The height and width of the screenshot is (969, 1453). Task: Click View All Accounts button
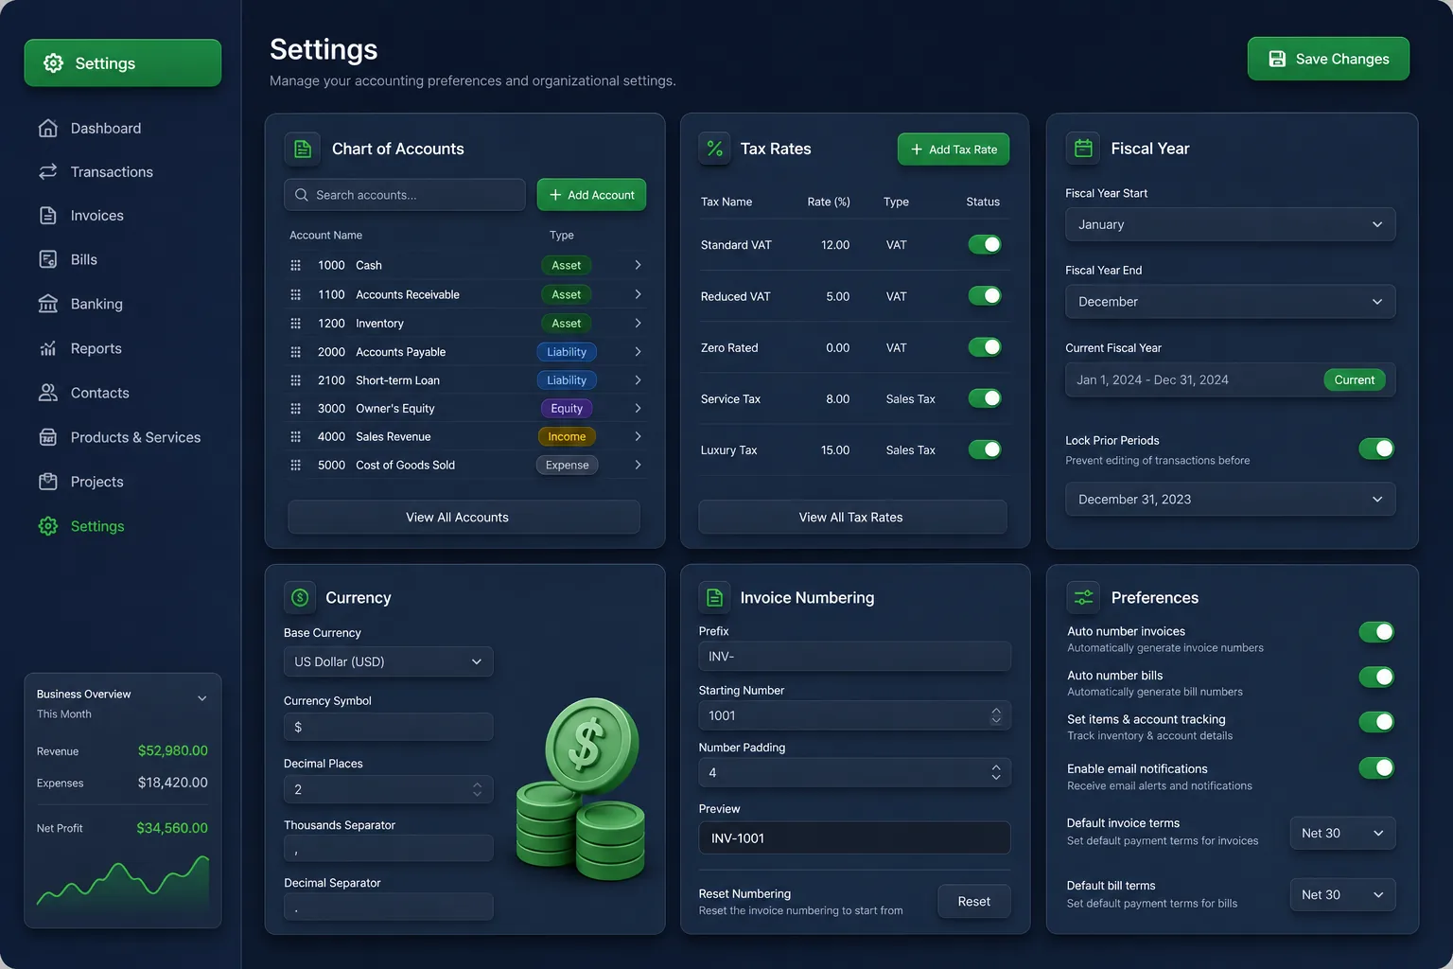[x=464, y=517]
